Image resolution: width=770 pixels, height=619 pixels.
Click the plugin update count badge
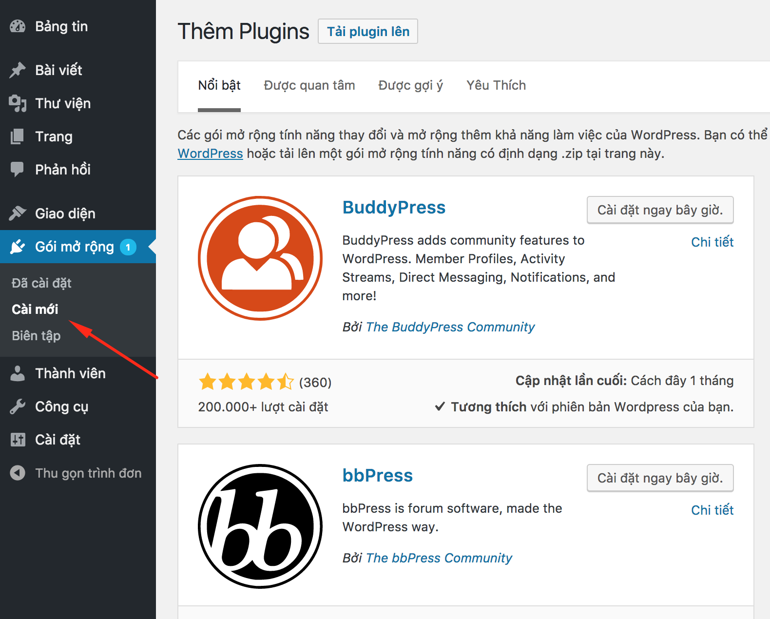[x=128, y=247]
